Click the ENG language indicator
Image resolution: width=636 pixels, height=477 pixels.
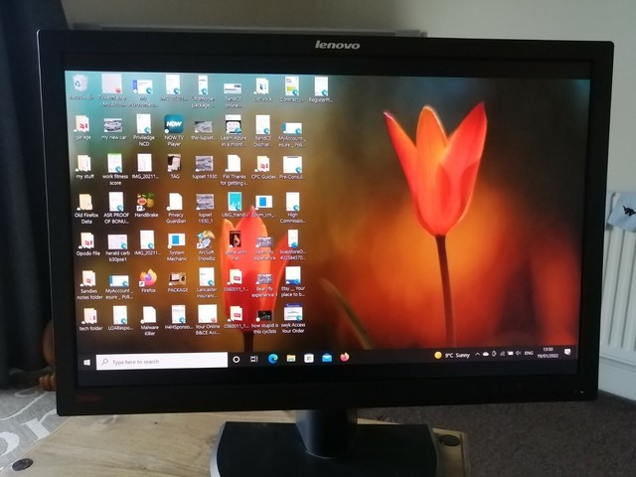(x=529, y=354)
